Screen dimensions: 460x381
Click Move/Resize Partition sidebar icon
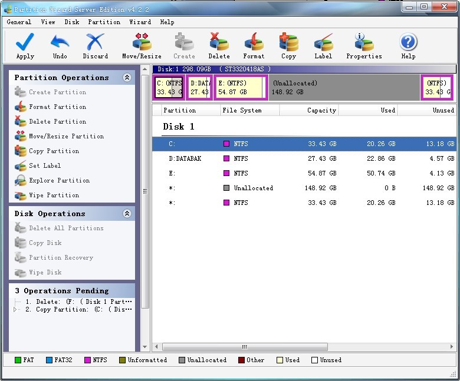pyautogui.click(x=20, y=136)
